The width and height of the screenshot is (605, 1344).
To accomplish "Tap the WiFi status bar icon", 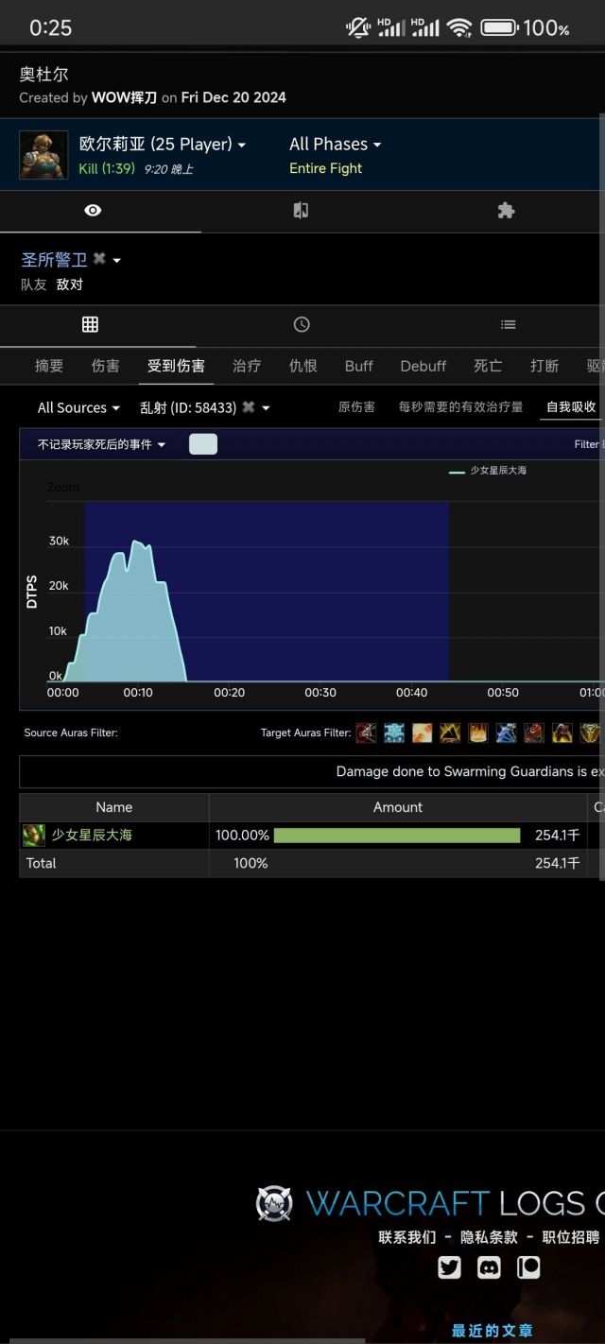I will pos(459,27).
